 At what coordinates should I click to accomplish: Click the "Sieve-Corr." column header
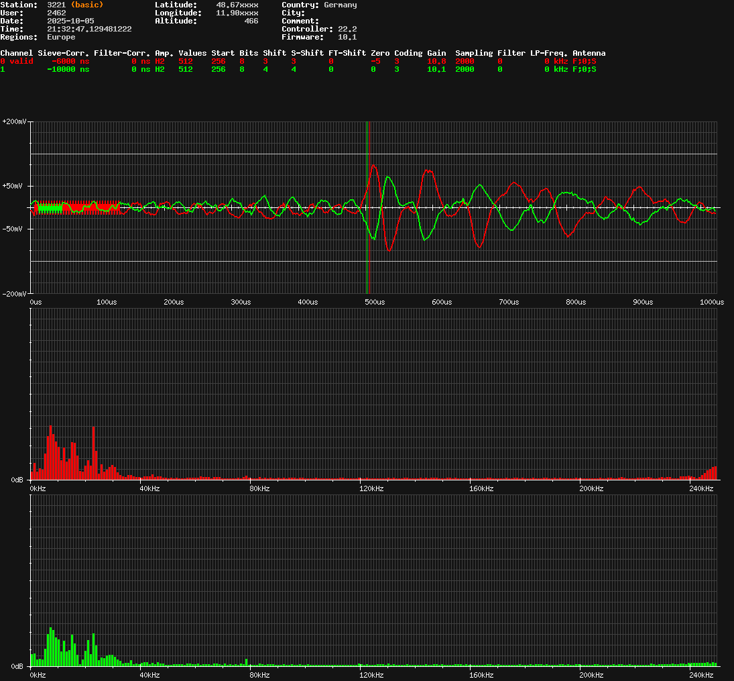point(64,53)
